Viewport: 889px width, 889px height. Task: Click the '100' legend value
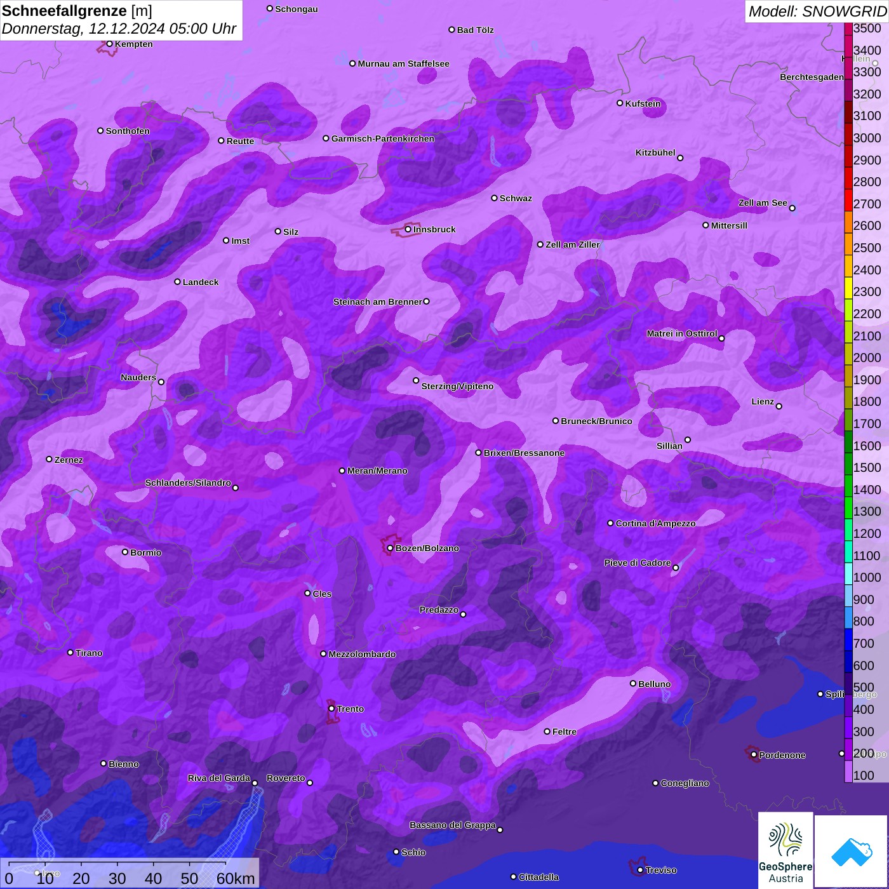point(864,775)
